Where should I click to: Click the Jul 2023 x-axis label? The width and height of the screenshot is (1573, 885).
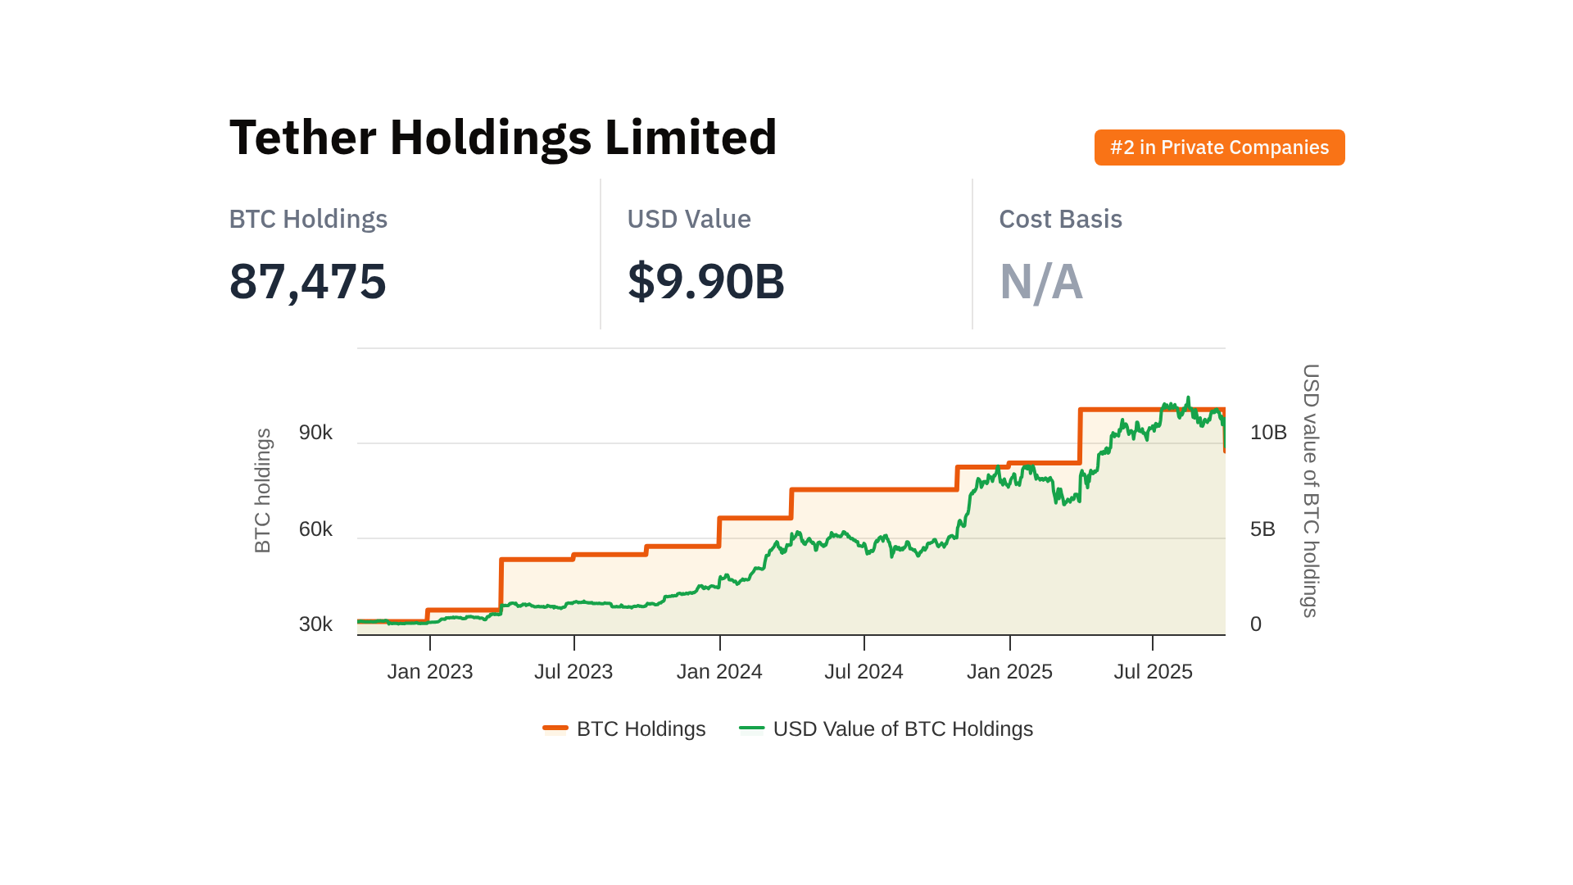point(573,672)
